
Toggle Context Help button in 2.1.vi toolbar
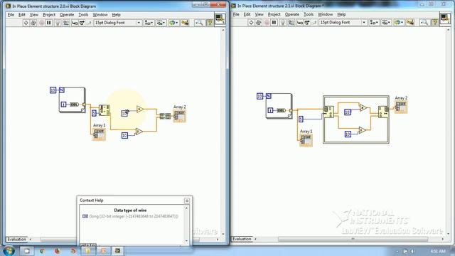(x=434, y=22)
